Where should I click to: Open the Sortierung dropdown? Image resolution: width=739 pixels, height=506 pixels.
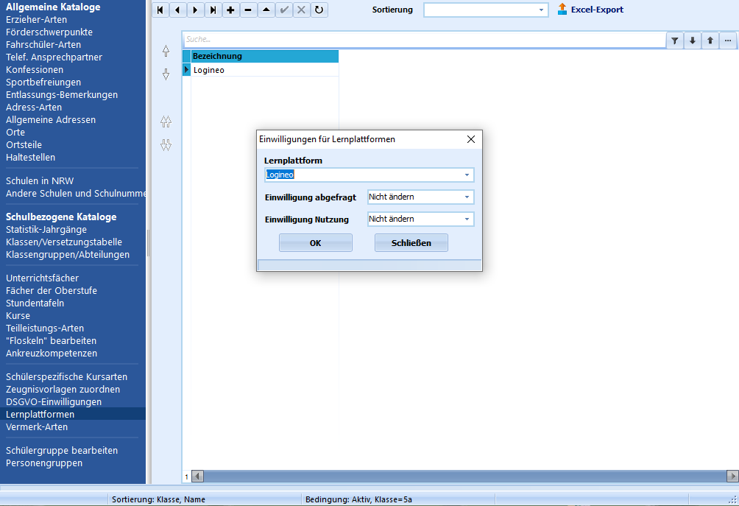(541, 10)
